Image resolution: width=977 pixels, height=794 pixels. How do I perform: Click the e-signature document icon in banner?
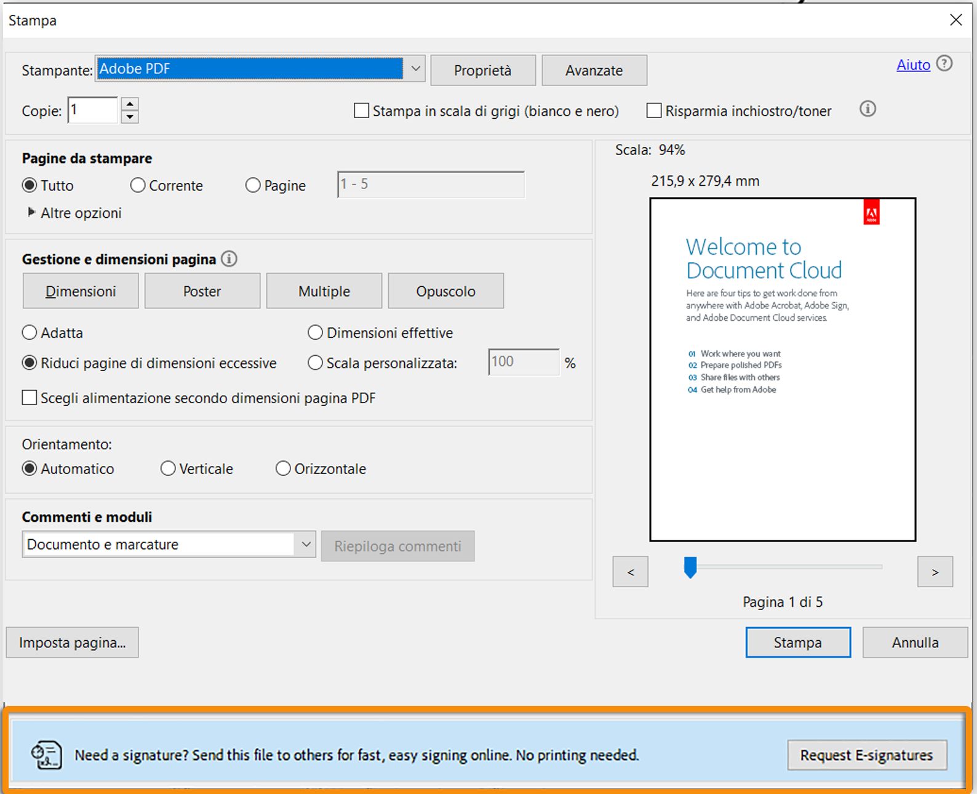(47, 755)
